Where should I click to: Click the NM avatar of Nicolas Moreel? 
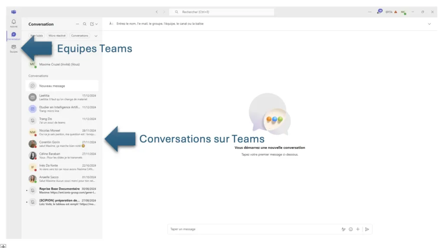pyautogui.click(x=33, y=132)
